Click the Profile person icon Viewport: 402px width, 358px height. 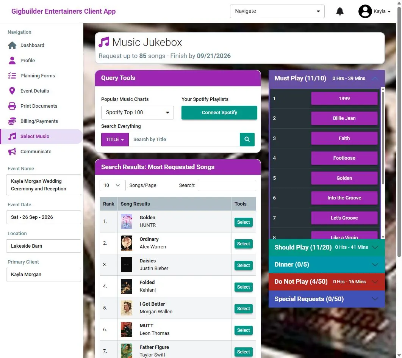point(12,61)
